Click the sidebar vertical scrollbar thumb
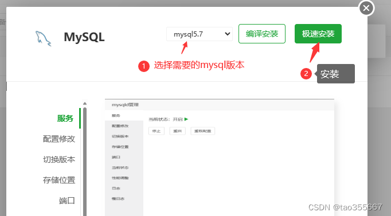391x216 pixels. 85,162
